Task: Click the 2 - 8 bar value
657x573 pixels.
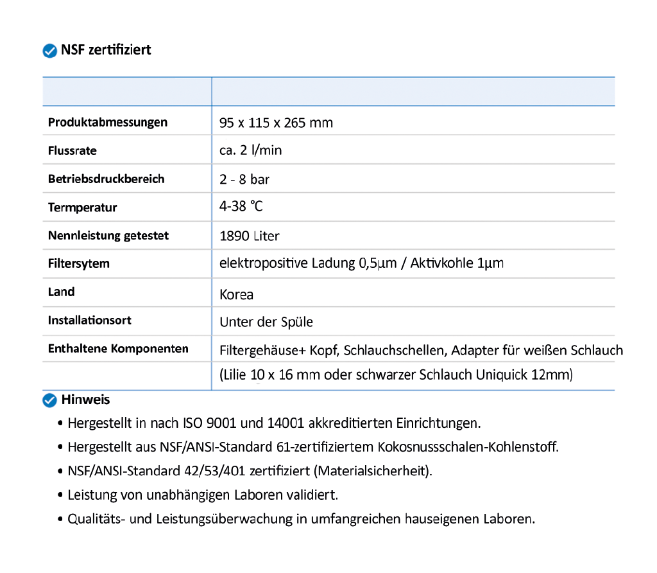Action: (244, 180)
